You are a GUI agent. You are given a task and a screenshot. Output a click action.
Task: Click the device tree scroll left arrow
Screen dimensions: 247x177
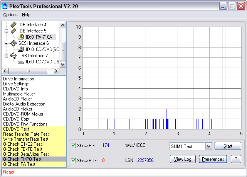[5, 71]
